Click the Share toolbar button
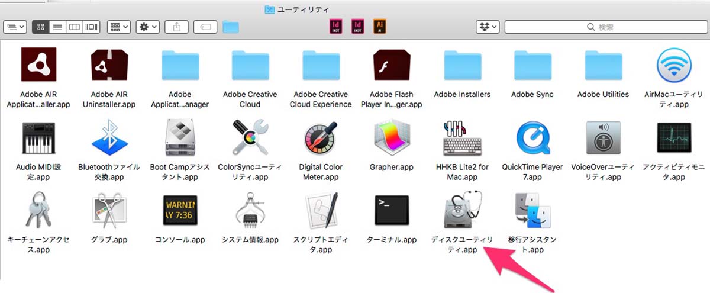 pyautogui.click(x=176, y=27)
